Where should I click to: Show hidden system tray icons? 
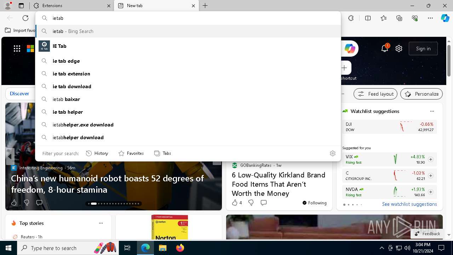(382, 248)
